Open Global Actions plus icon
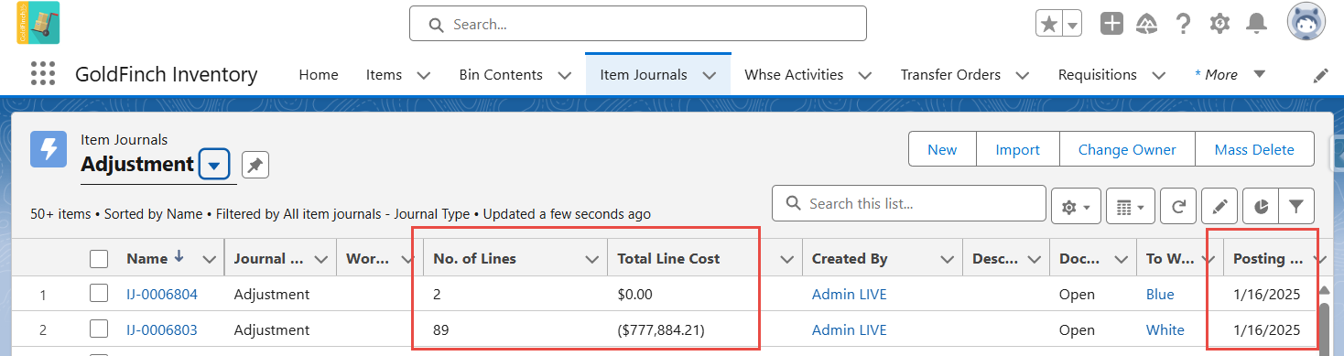Image resolution: width=1344 pixels, height=356 pixels. pos(1111,24)
